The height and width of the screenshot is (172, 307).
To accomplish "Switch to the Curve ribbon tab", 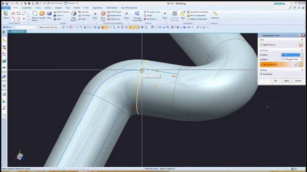I will 38,8.
